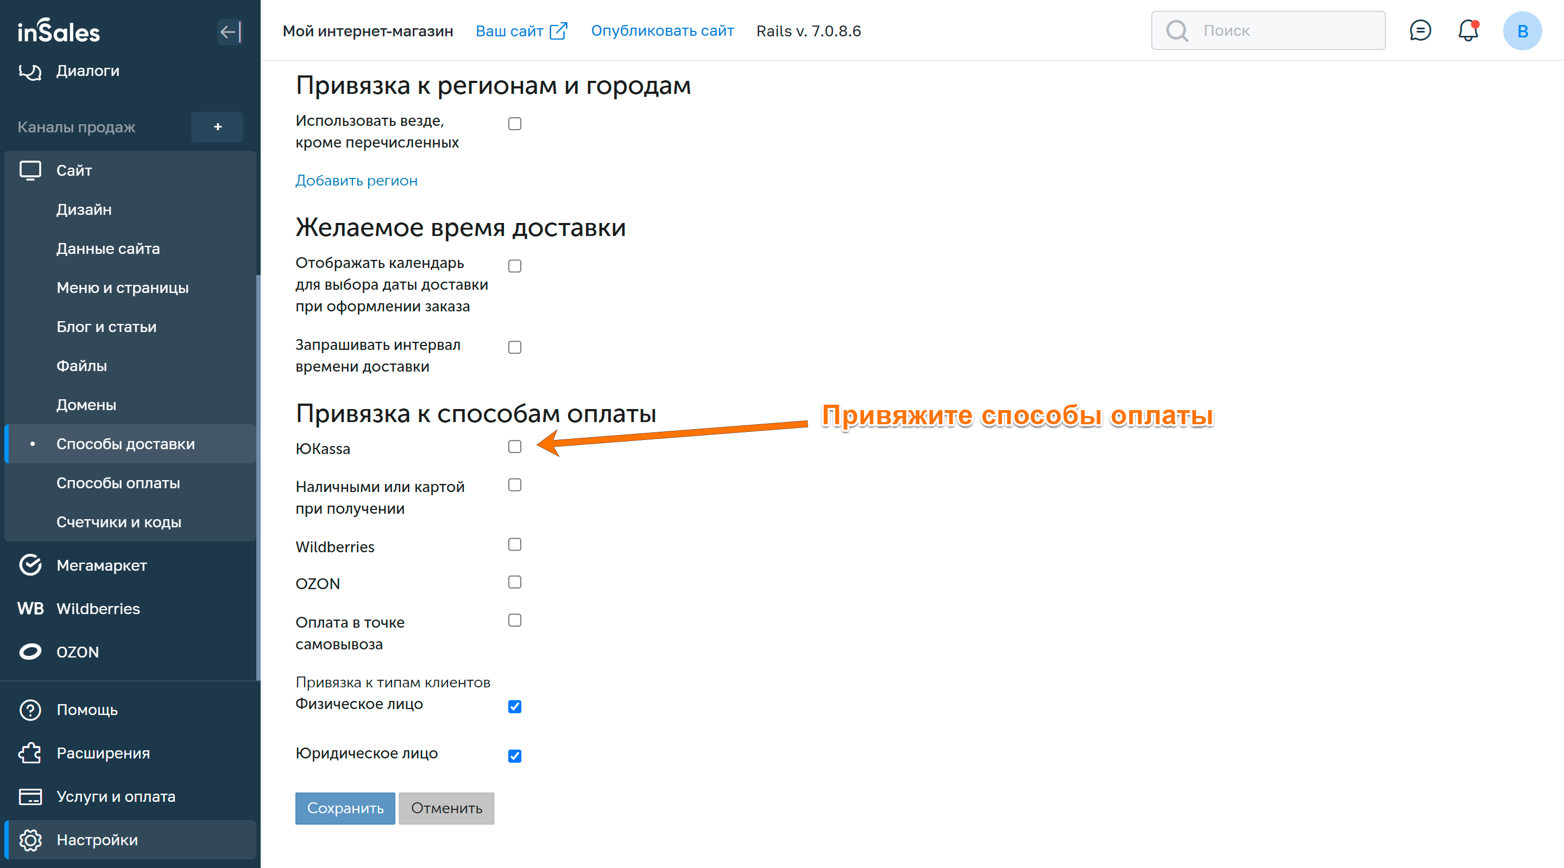
Task: Open the notifications bell
Action: pos(1468,30)
